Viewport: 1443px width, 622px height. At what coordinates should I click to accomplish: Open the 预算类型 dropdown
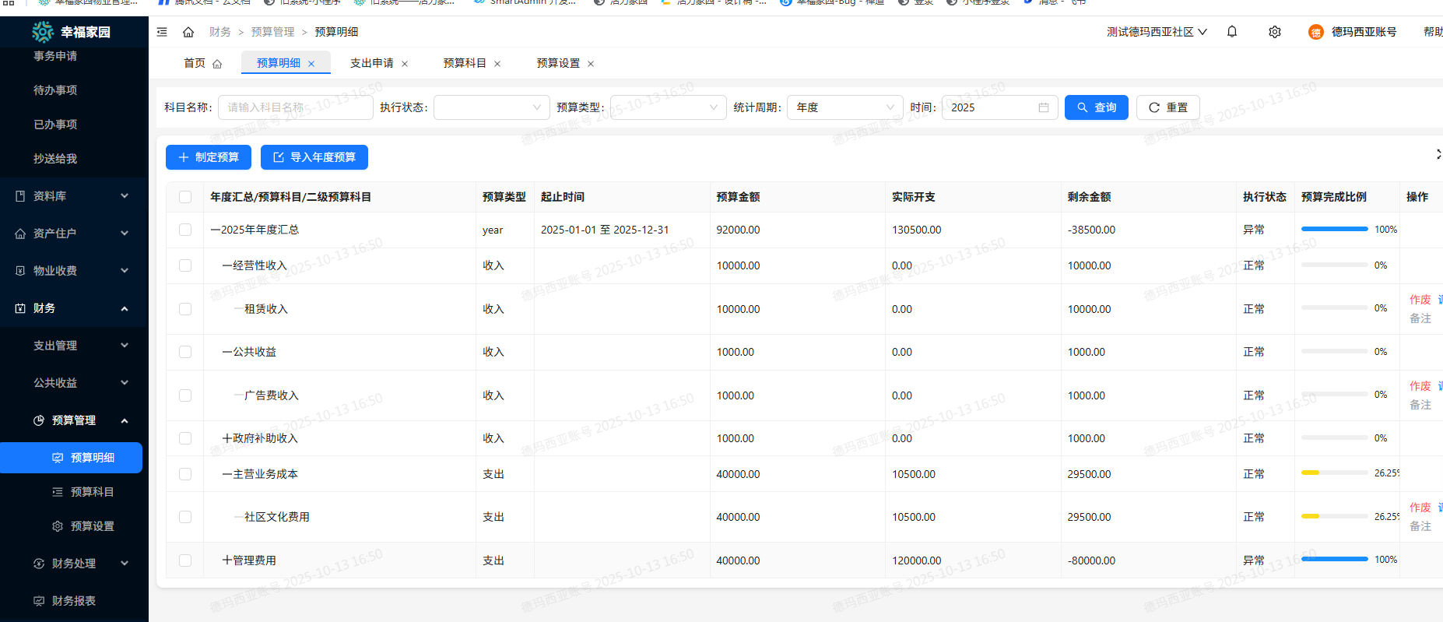pos(668,107)
